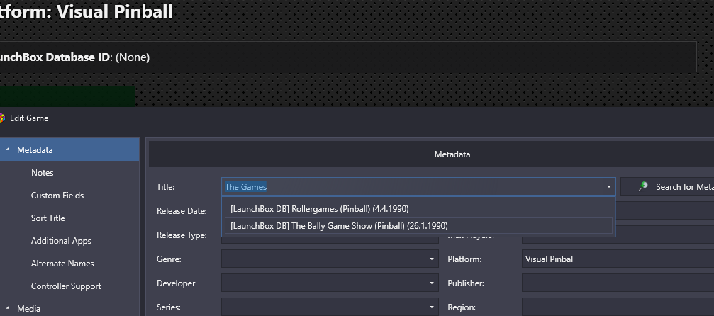The width and height of the screenshot is (714, 316).
Task: Collapse the Metadata section arrow
Action: (x=8, y=149)
